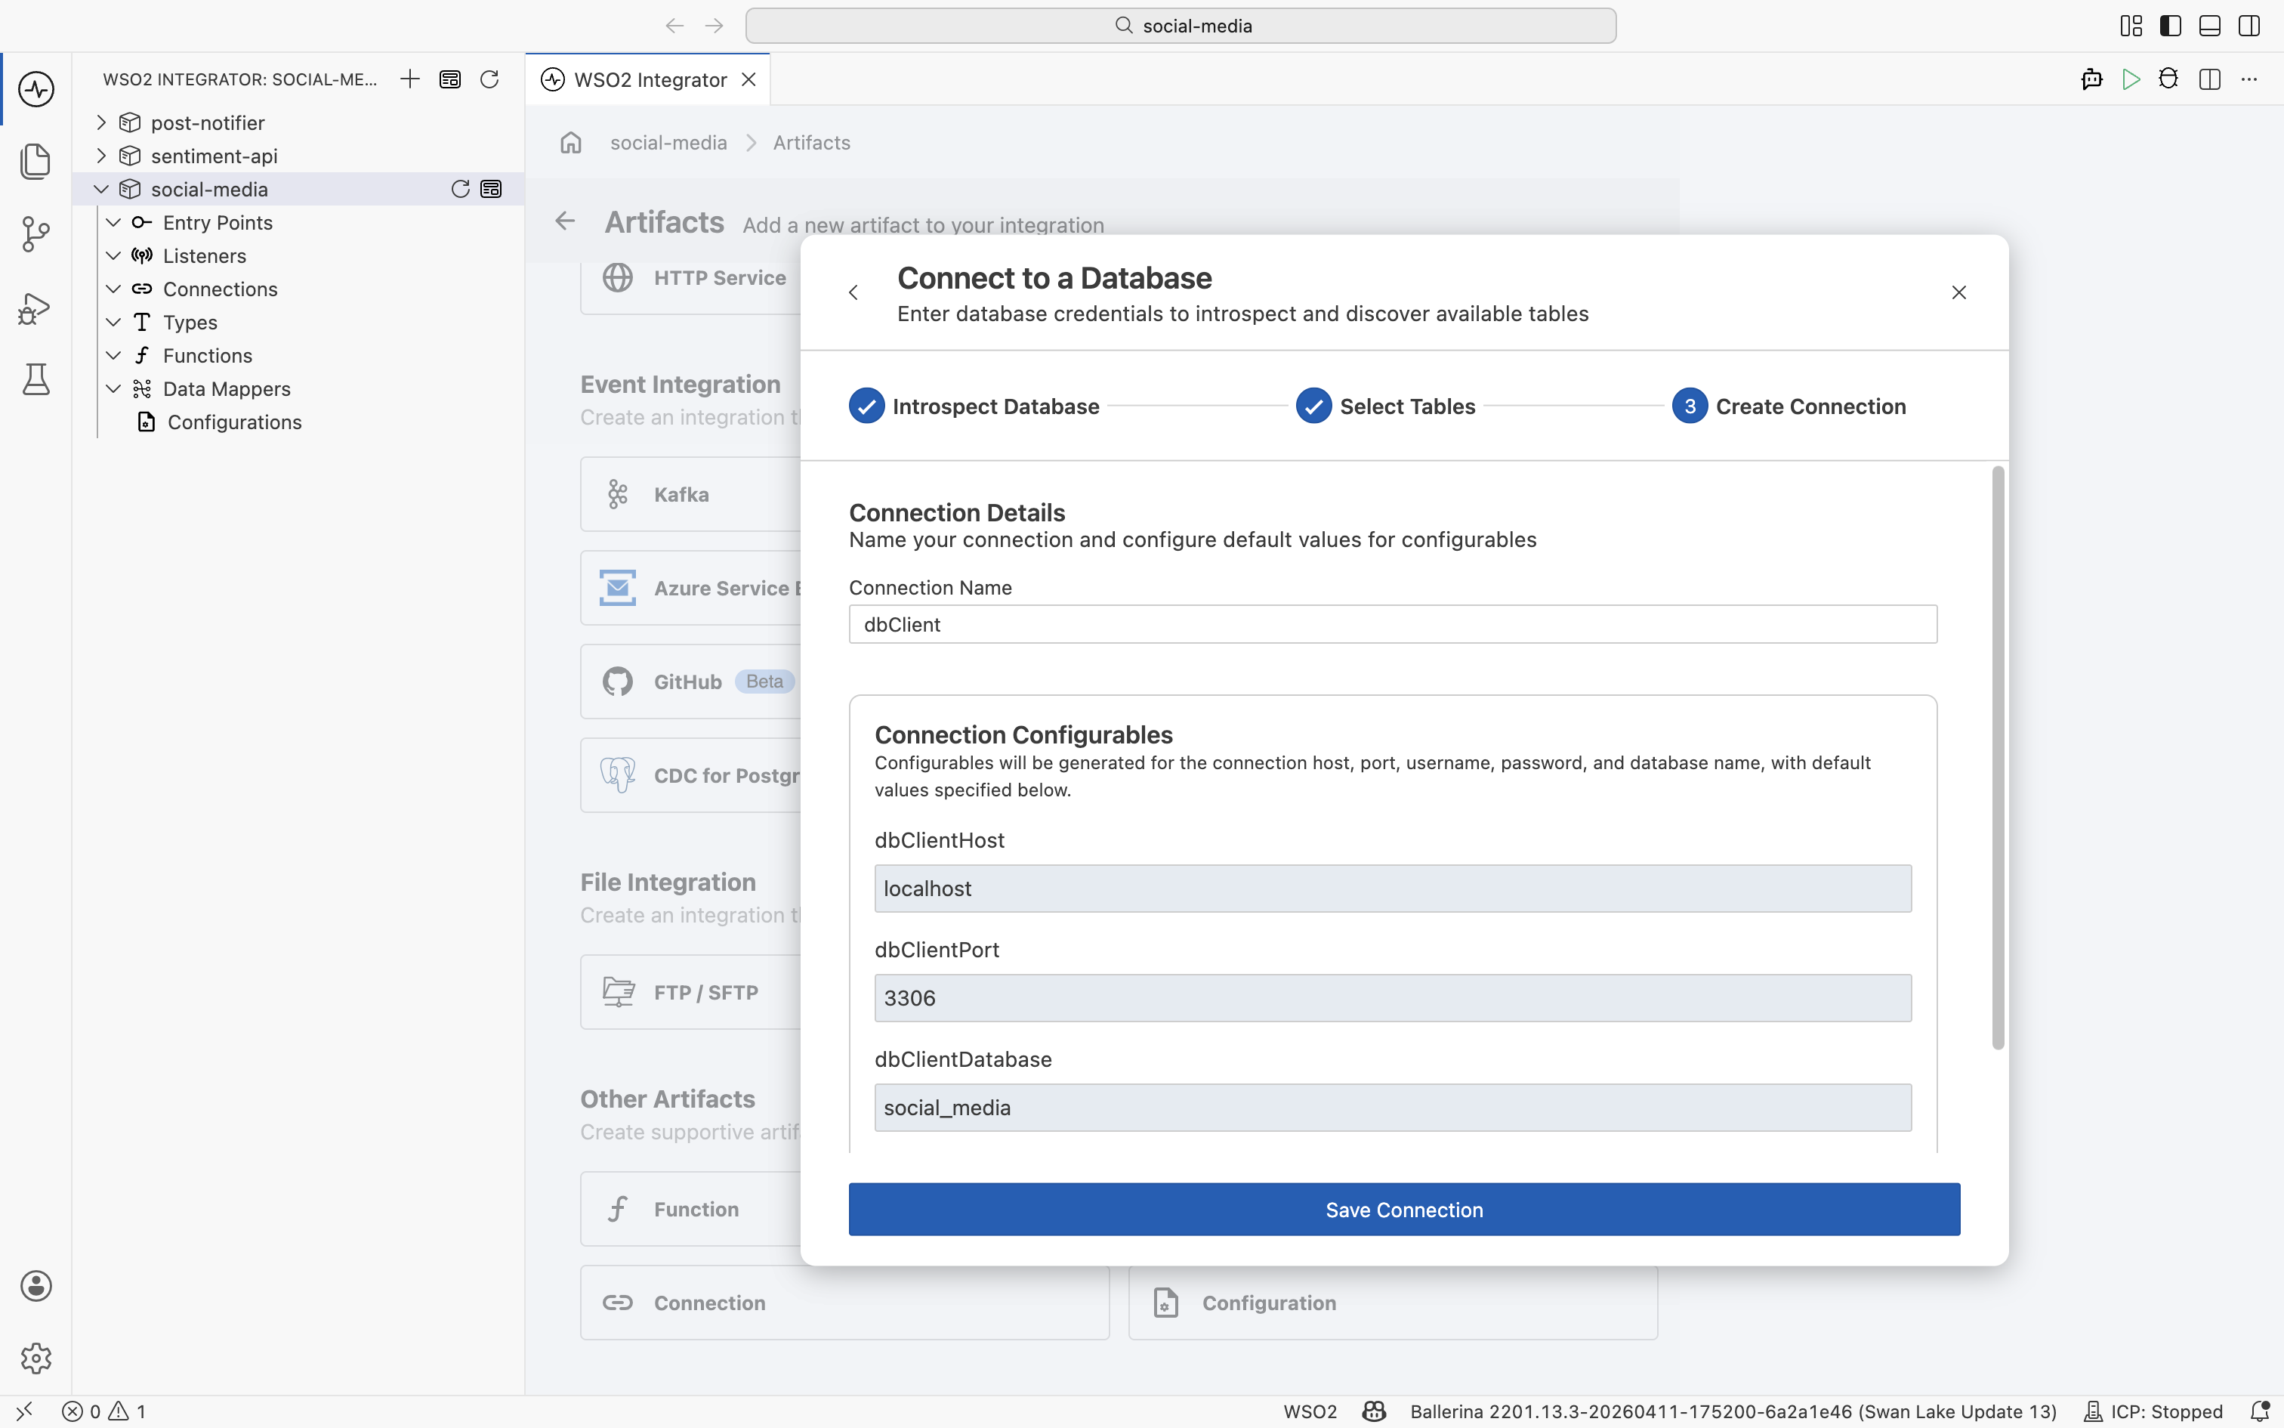
Task: Click the social-media breadcrumb link
Action: (x=668, y=143)
